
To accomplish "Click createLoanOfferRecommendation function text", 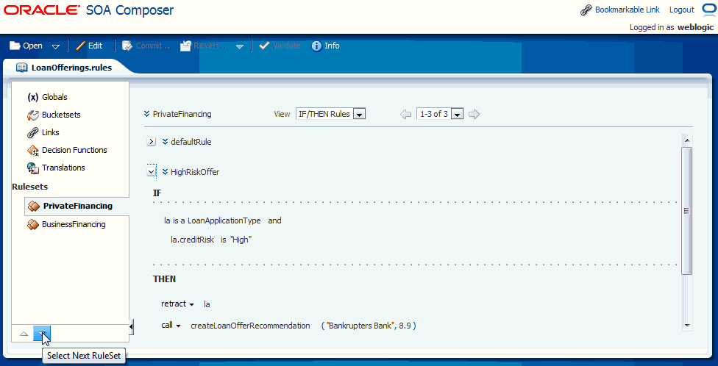I will point(250,326).
